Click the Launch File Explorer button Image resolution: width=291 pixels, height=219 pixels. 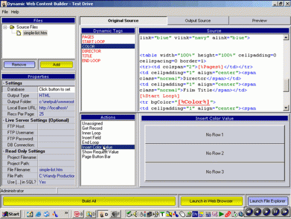pos(268,201)
